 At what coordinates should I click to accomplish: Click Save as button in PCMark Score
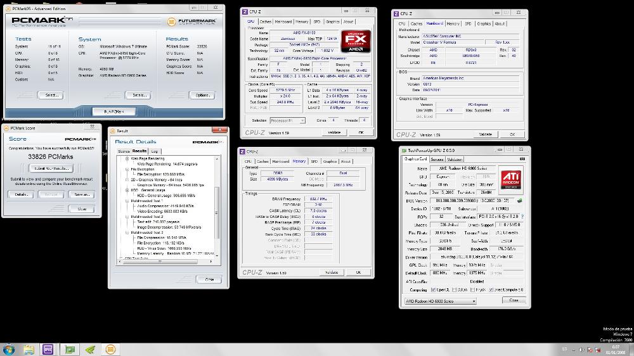coord(82,194)
